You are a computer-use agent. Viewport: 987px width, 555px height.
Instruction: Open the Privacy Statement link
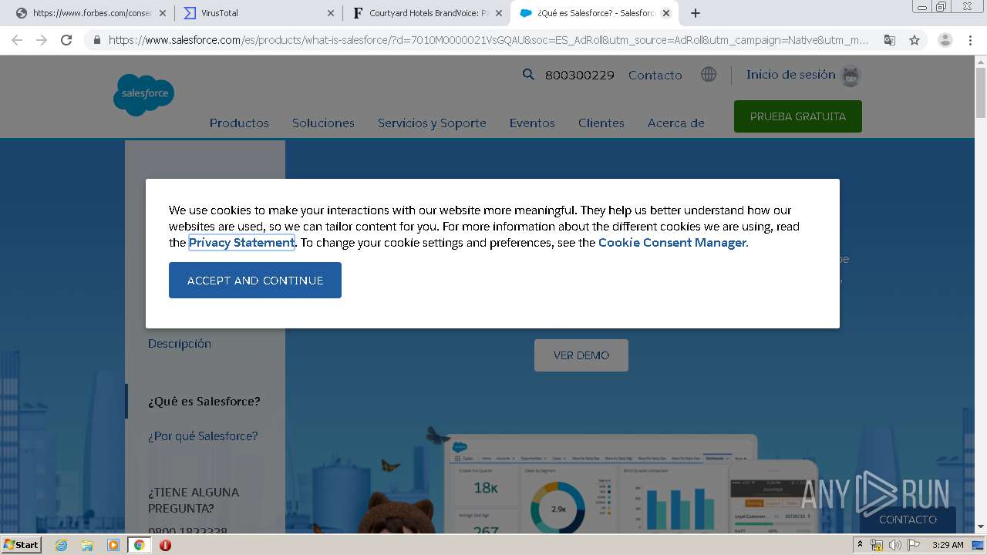pos(241,242)
